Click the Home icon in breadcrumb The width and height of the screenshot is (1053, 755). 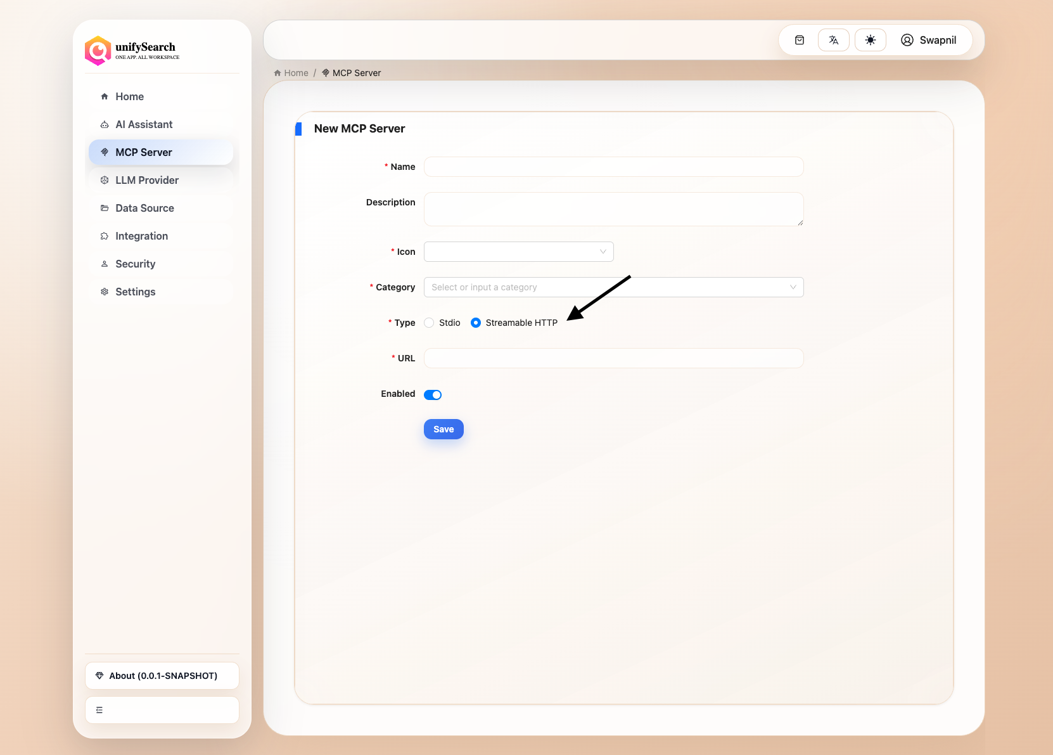[278, 73]
